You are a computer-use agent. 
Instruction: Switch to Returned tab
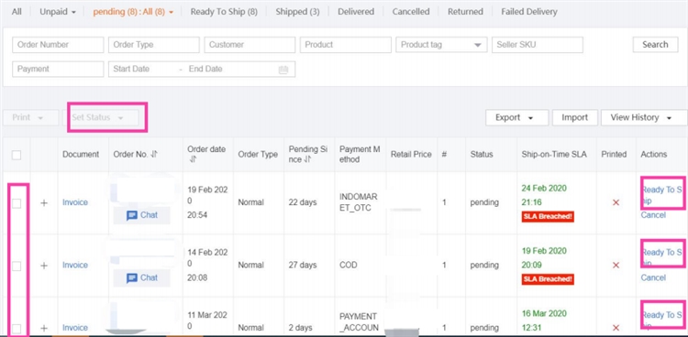coord(465,12)
